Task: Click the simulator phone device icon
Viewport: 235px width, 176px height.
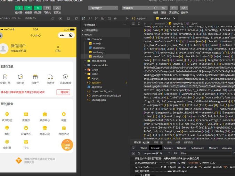Action: coord(68,18)
